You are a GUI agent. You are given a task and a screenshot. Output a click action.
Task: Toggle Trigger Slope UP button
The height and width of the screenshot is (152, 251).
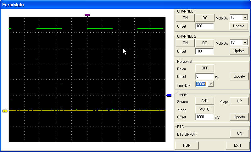(239, 101)
